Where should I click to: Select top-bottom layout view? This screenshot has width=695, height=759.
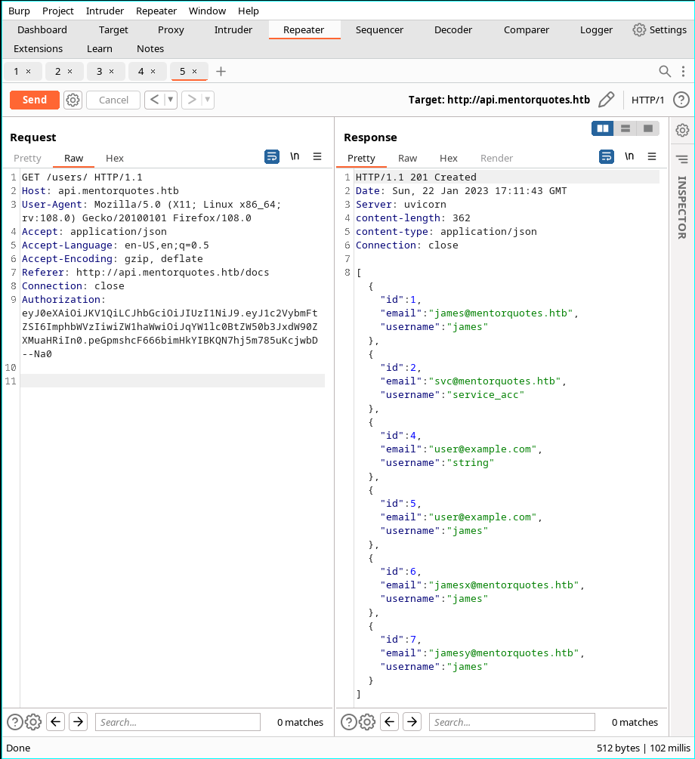[x=625, y=128]
